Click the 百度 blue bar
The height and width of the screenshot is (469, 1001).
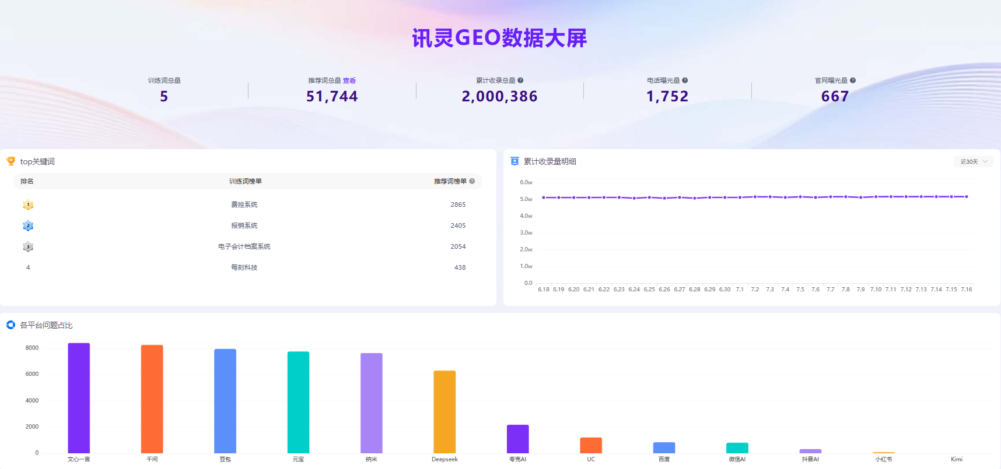[x=664, y=447]
